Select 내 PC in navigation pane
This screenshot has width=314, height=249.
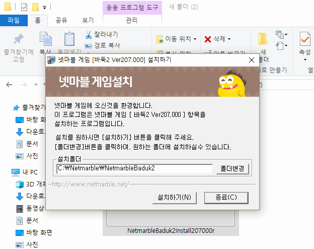[x=25, y=172]
